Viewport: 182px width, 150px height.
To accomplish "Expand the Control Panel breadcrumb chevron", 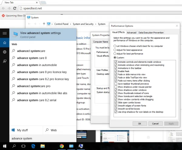I will pyautogui.click(x=70, y=24).
